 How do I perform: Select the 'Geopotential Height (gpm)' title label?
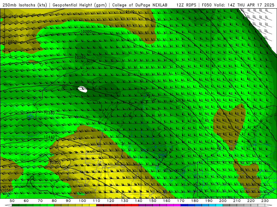pyautogui.click(x=80, y=5)
